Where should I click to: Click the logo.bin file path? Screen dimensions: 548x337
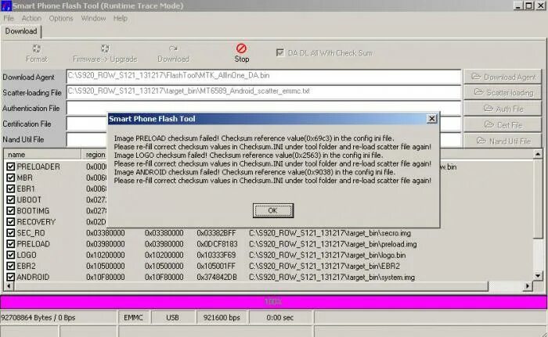[x=327, y=255]
